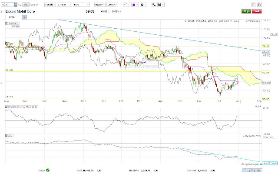Remove the OBV indicator via X
278x174 pixels.
pos(6,136)
